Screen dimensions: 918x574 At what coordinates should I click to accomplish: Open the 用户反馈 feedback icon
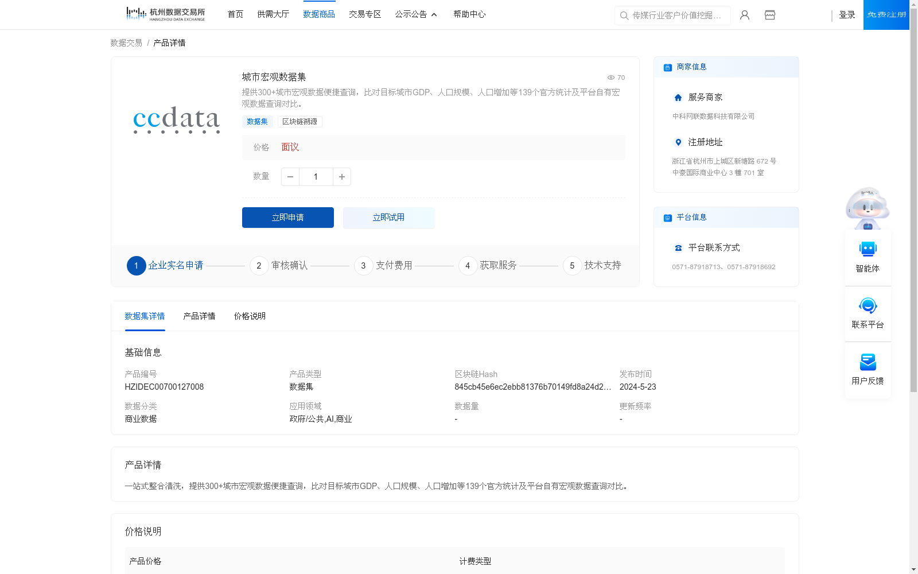click(868, 362)
